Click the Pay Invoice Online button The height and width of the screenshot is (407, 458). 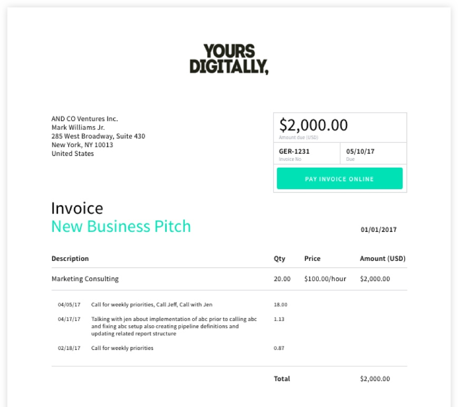339,179
